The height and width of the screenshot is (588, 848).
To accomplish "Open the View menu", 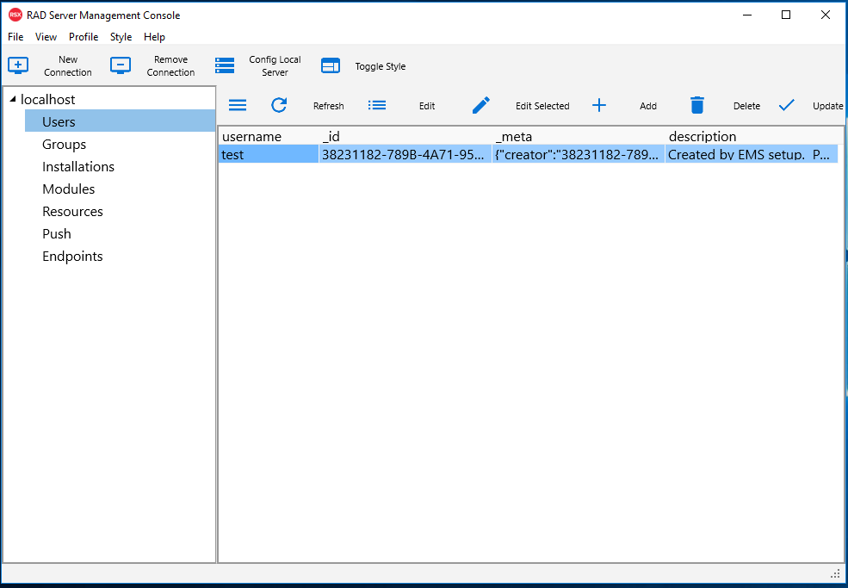I will coord(46,37).
